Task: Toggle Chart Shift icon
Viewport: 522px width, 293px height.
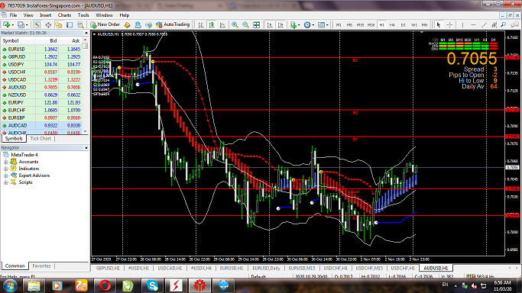Action: tap(280, 25)
